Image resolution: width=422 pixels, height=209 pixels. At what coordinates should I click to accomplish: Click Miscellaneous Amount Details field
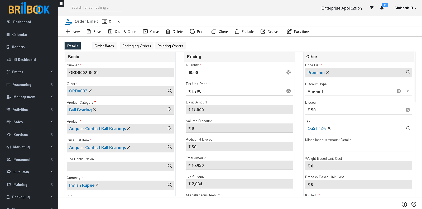coord(358,147)
